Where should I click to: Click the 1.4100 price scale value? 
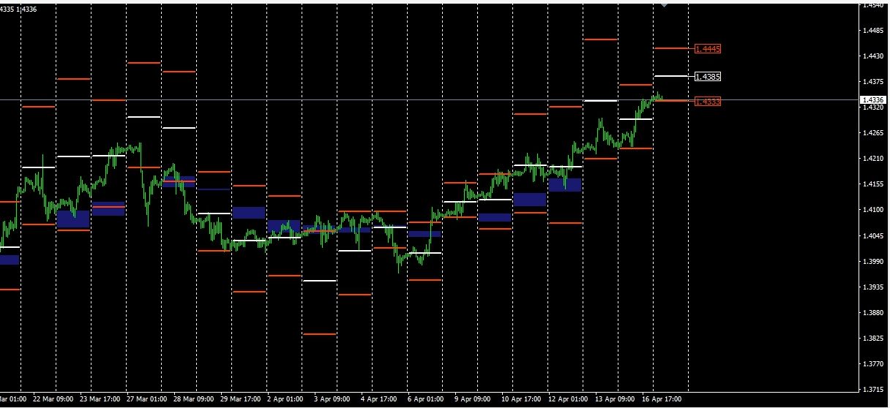[873, 210]
